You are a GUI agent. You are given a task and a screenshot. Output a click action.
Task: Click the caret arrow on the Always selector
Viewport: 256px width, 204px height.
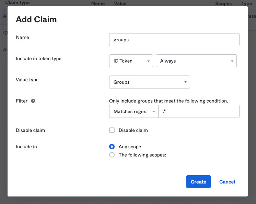(x=232, y=61)
